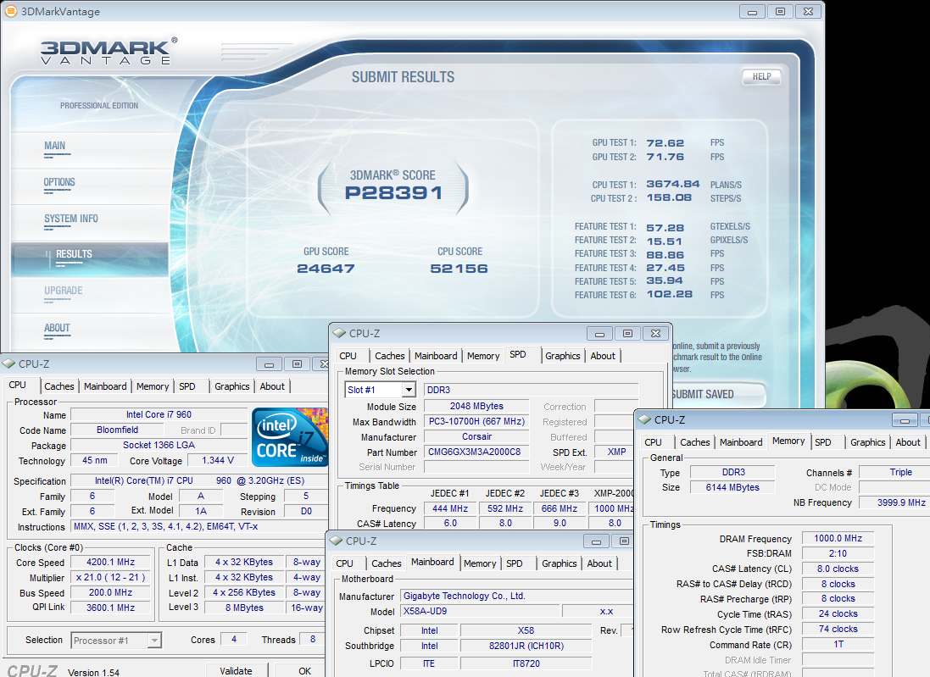Open the OPTIONS section in 3DMark sidebar

coord(59,182)
